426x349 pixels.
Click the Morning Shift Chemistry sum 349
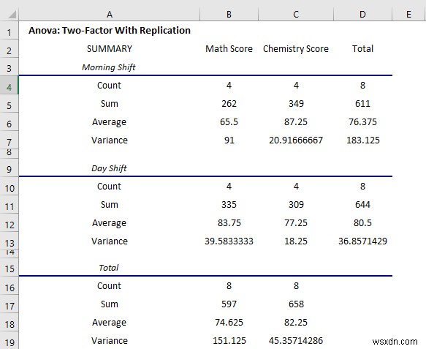(296, 104)
